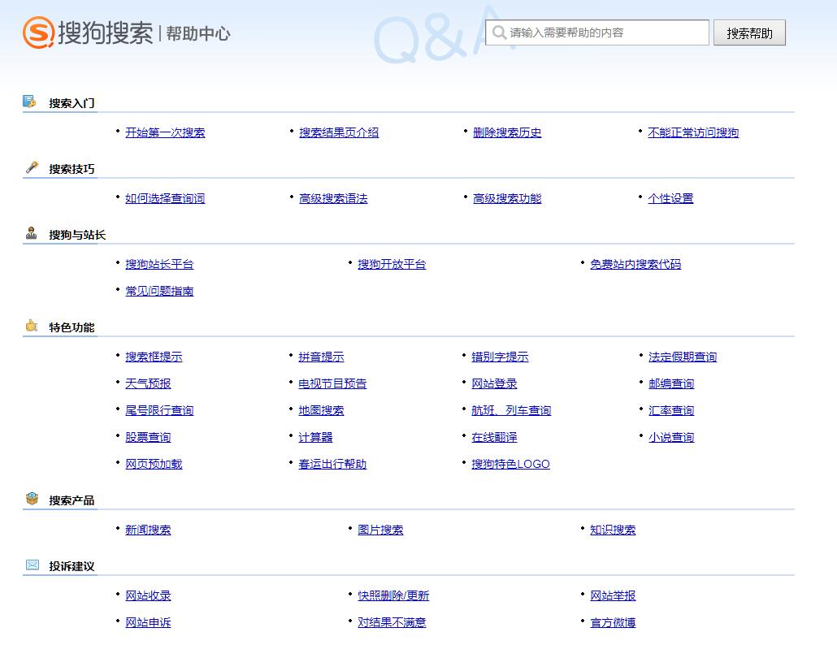Open the 不能正常访问搜狗 link
The height and width of the screenshot is (645, 837).
click(x=693, y=132)
